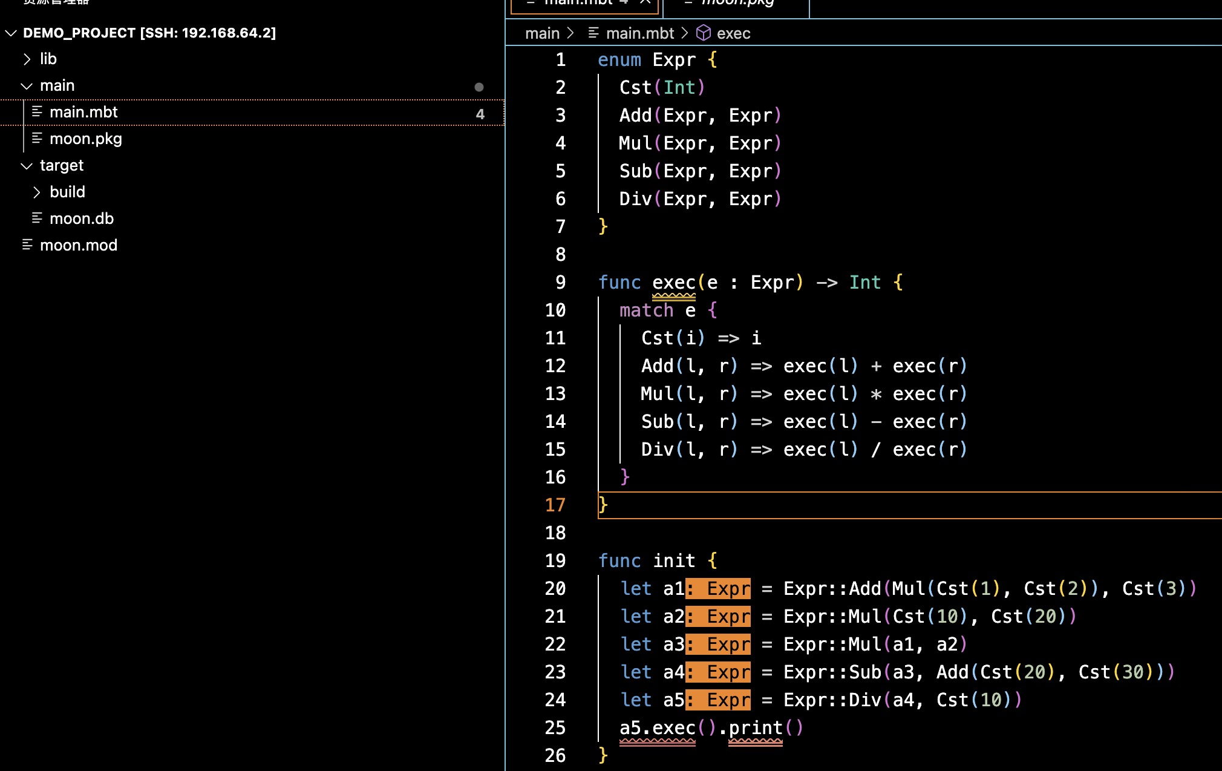1222x771 pixels.
Task: Click Add(l, r) pattern on line 12
Action: tap(690, 366)
